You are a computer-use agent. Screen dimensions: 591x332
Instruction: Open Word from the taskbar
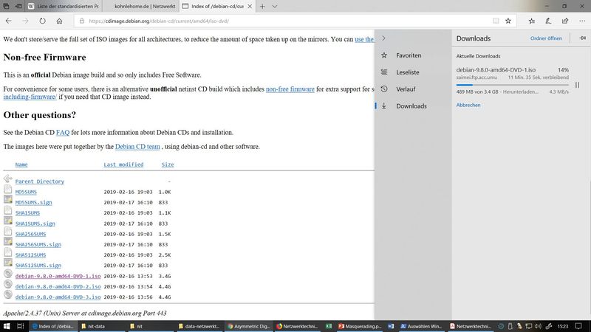pos(391,326)
